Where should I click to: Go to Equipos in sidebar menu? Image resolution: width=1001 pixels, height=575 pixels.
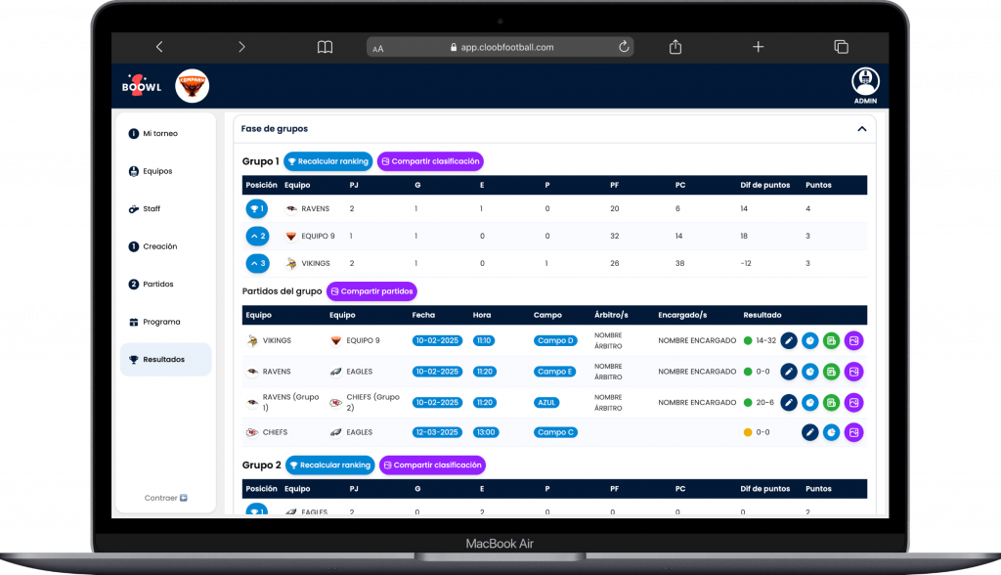(156, 171)
